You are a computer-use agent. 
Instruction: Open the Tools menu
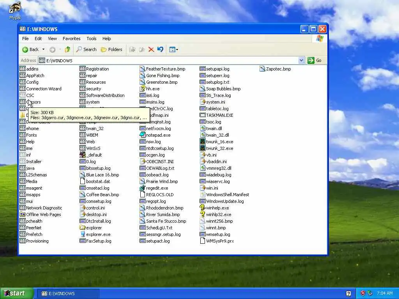pos(91,39)
